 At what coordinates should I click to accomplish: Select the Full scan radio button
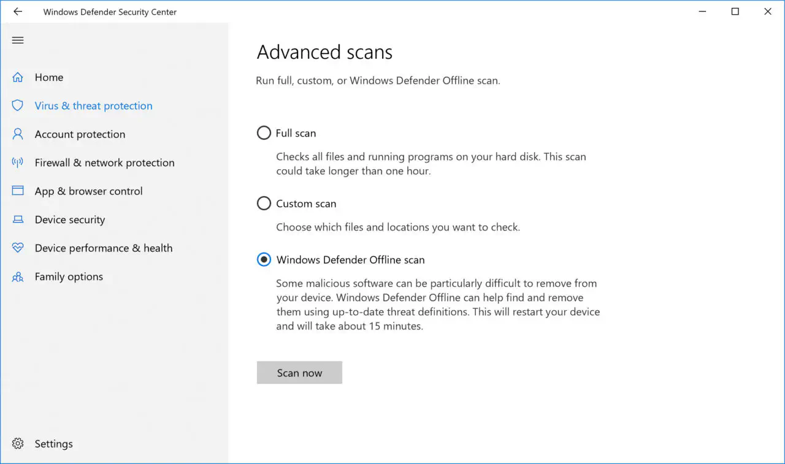tap(264, 133)
